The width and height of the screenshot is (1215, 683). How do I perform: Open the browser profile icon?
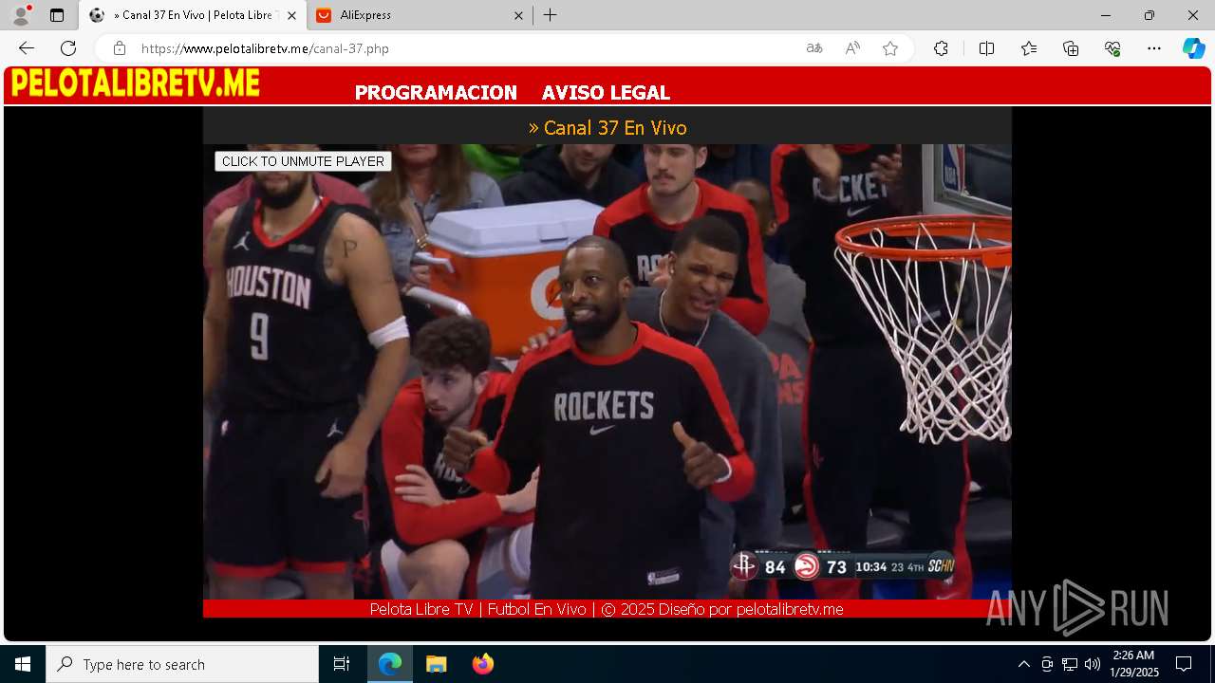tap(21, 15)
